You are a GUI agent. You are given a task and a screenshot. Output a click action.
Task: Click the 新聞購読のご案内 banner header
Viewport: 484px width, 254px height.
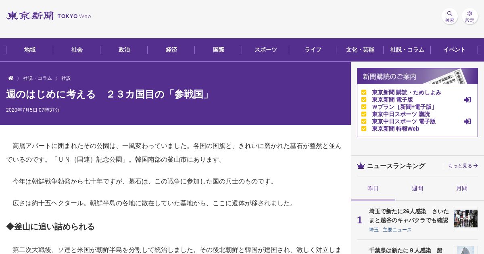coord(417,76)
